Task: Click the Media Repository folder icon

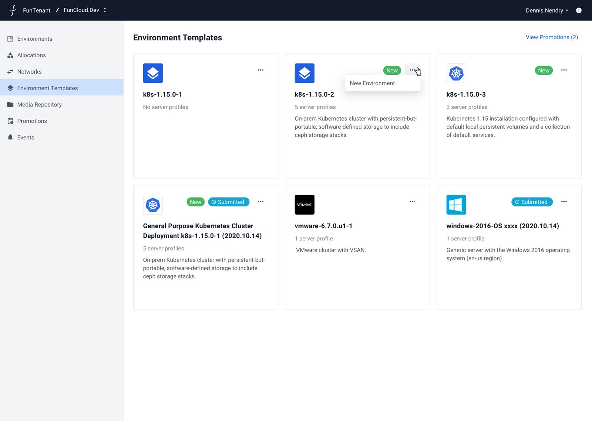Action: coord(10,105)
